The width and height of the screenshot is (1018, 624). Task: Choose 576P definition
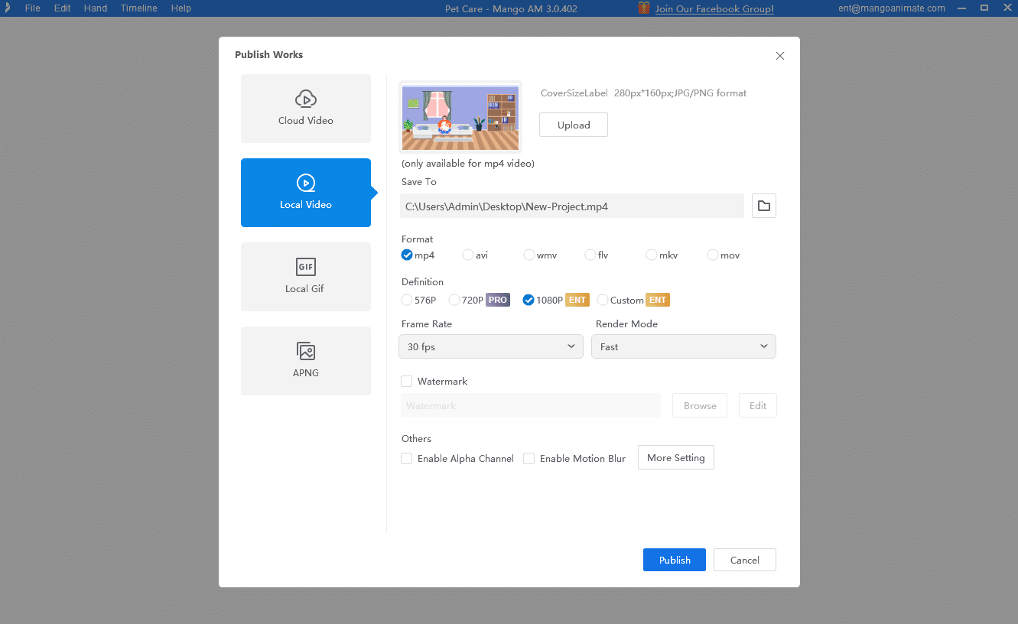pos(407,301)
